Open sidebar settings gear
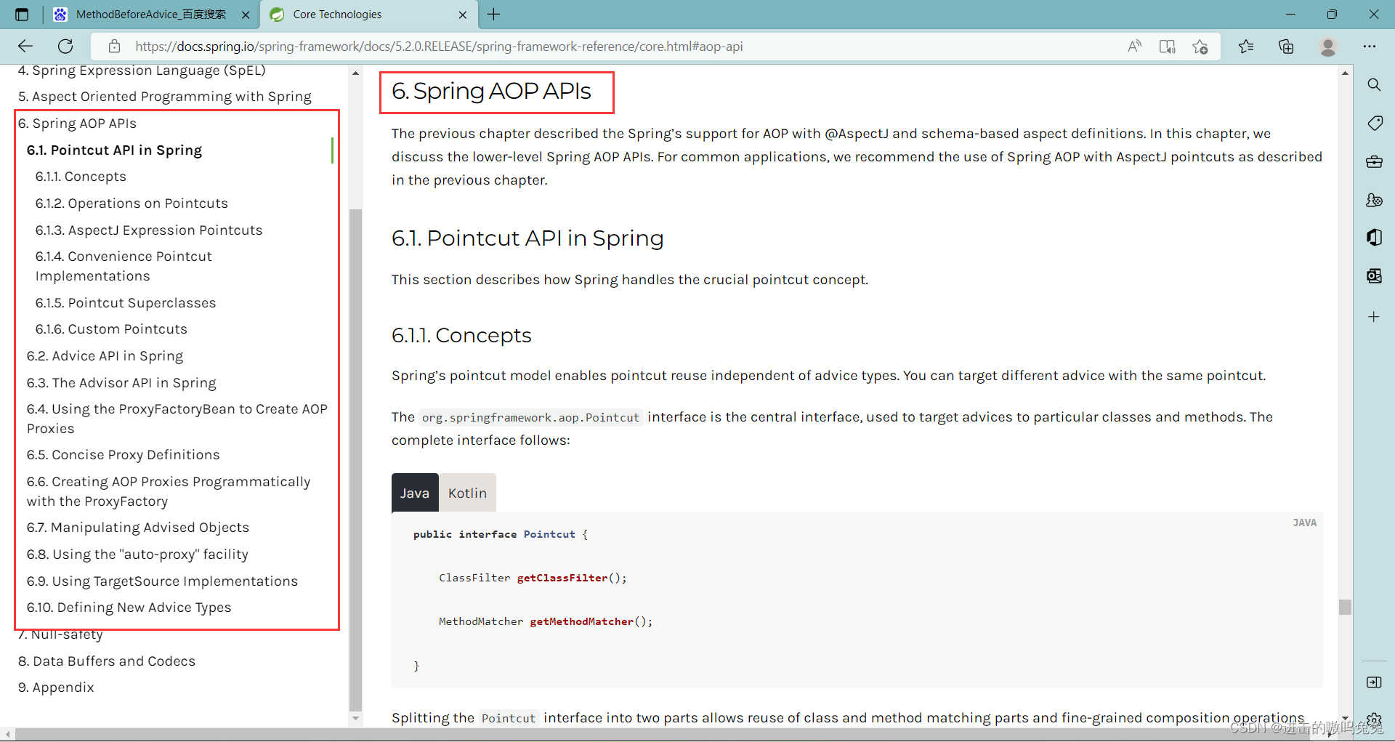Image resolution: width=1395 pixels, height=742 pixels. 1374,719
